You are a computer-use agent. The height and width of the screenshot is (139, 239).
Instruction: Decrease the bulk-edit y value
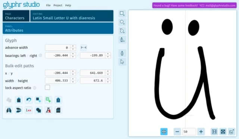108,74
